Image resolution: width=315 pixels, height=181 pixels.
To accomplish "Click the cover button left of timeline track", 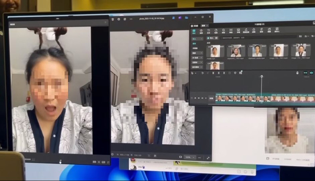I will [211, 98].
